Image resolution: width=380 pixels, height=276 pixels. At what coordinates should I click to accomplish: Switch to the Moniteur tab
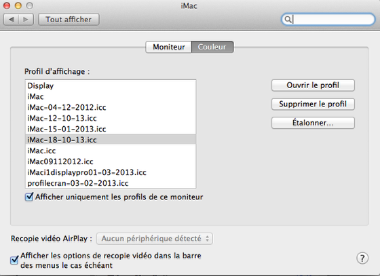pyautogui.click(x=169, y=47)
